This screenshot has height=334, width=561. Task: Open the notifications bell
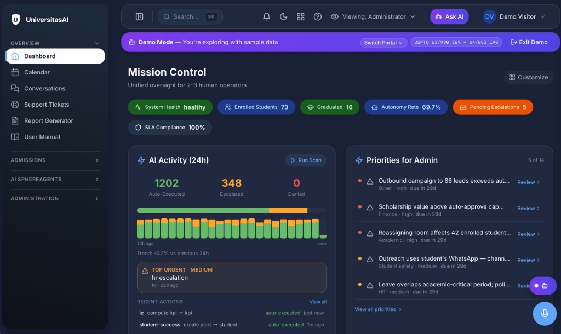(x=267, y=16)
